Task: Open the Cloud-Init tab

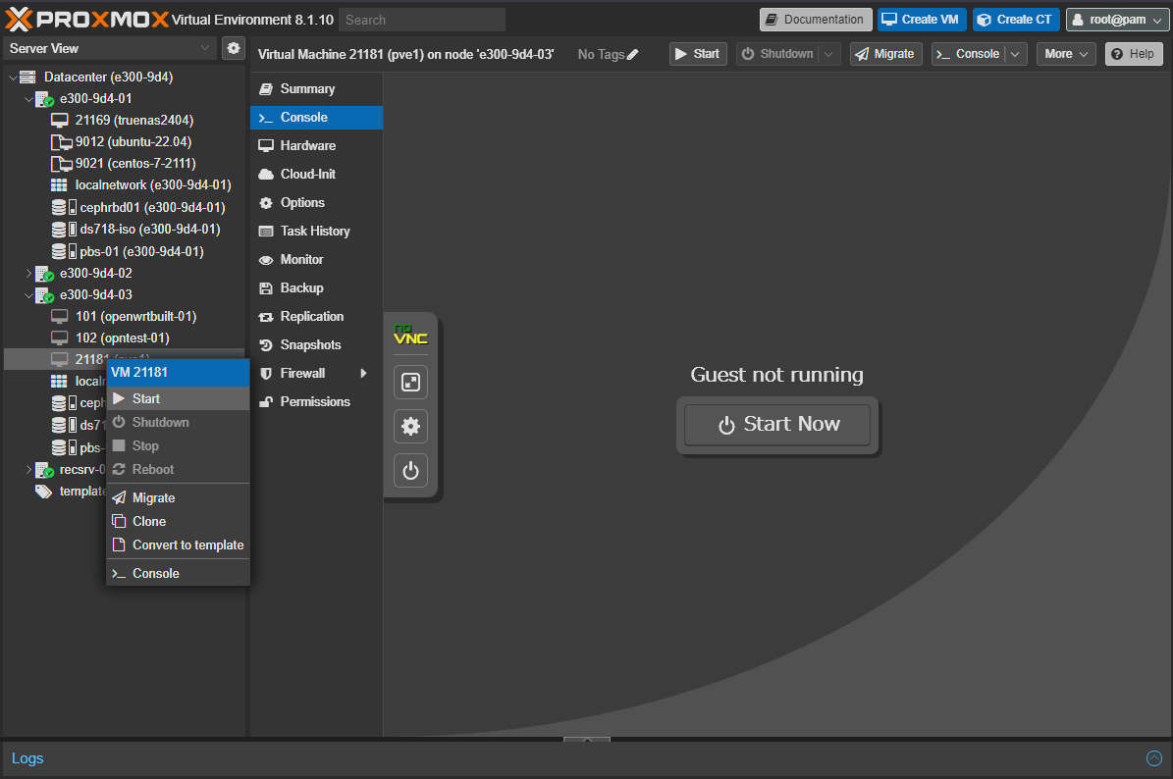Action: 316,175
